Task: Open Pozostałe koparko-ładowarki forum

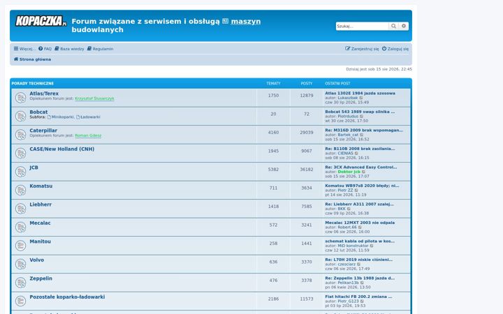Action: point(67,297)
